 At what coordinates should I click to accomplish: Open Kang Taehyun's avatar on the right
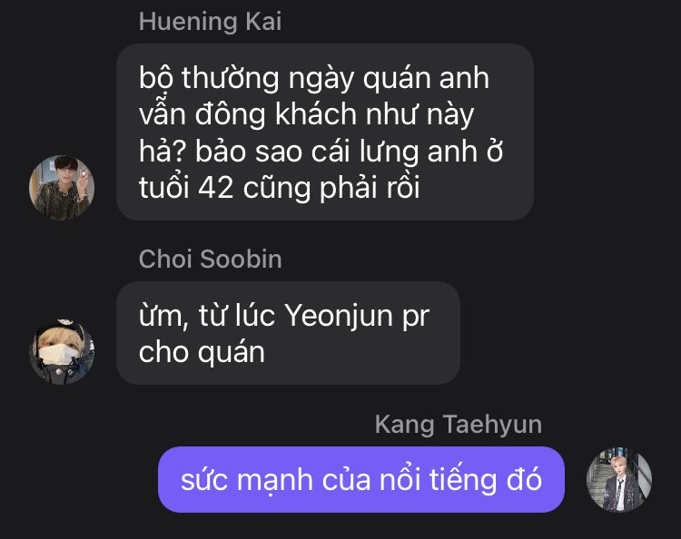[x=619, y=479]
